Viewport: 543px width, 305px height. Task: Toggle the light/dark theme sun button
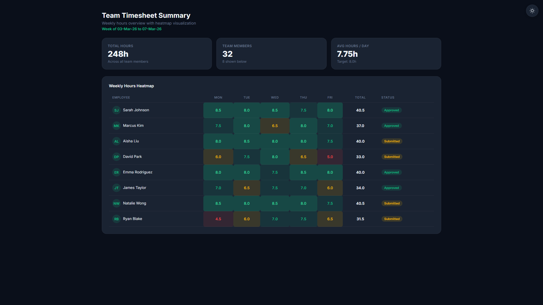point(532,11)
